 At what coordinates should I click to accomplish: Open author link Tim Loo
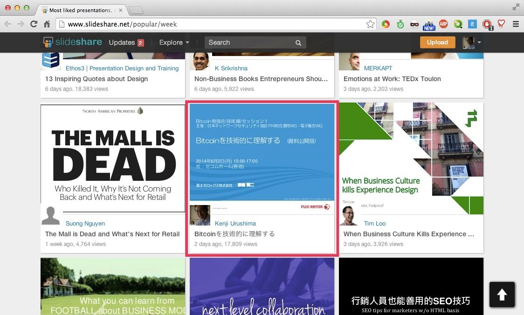coord(375,224)
